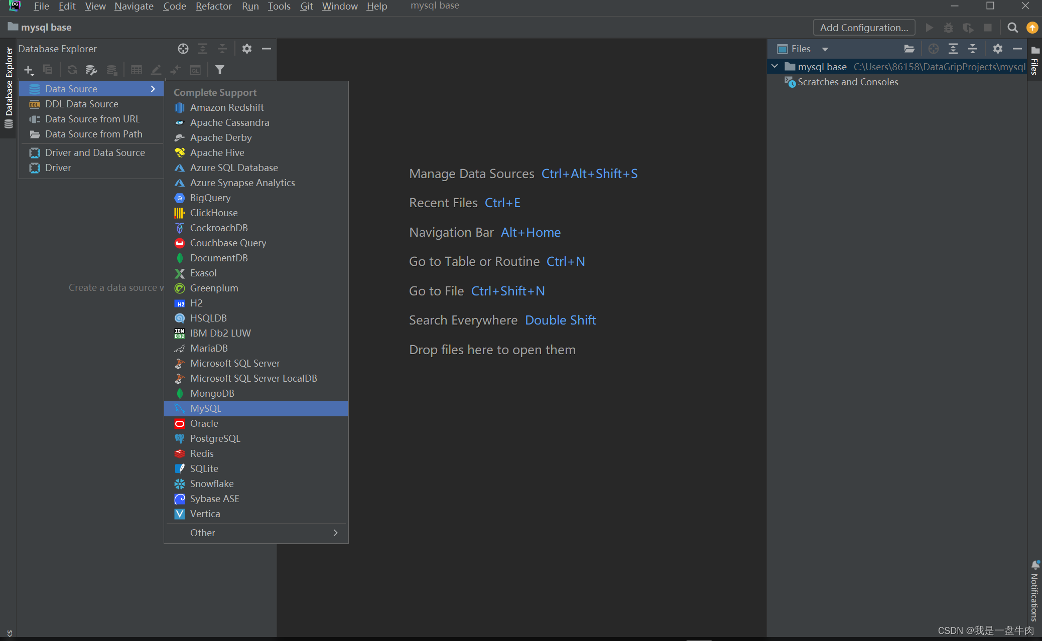
Task: Collapse the mysql base project tree node
Action: 774,66
